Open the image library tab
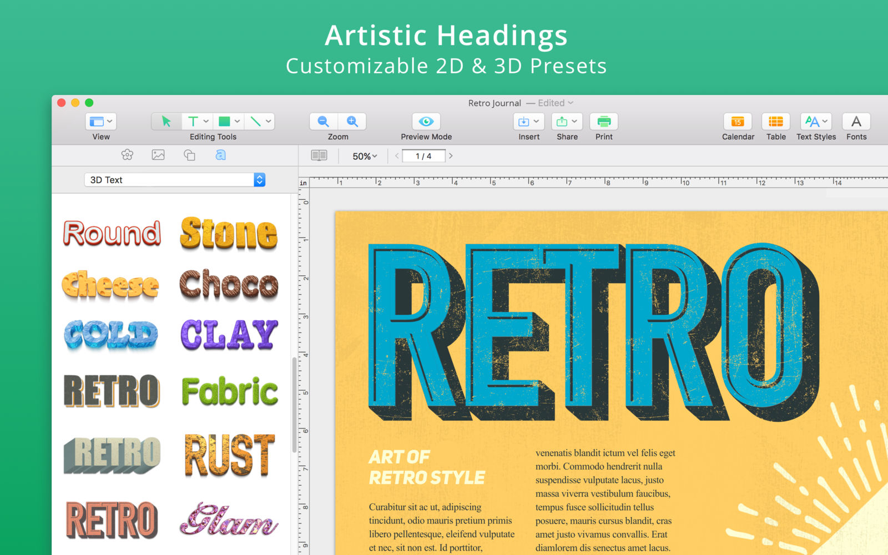 (x=158, y=155)
